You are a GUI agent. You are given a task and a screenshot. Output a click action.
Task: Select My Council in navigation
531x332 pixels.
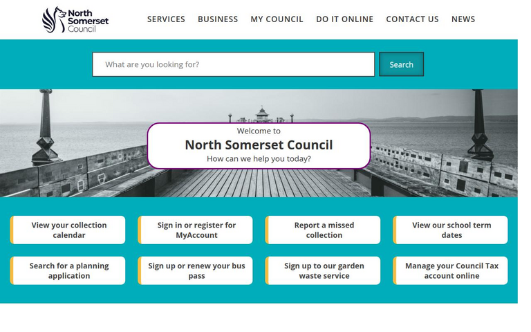[x=277, y=19]
